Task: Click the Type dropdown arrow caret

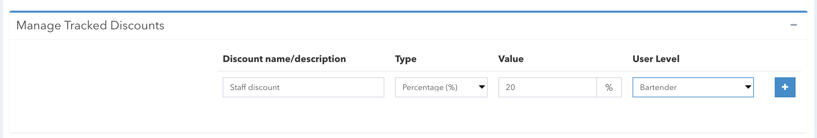Action: pos(482,87)
